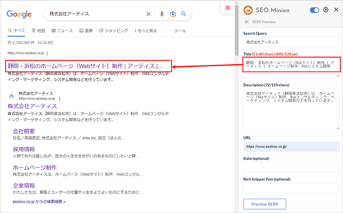This screenshot has width=343, height=213.
Task: Open the 企業情報 sitelink
Action: coord(24,185)
